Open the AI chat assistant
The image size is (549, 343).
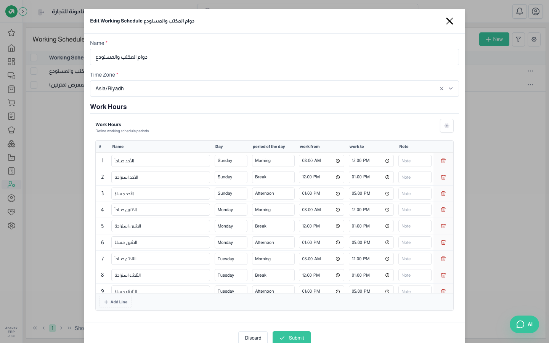[x=524, y=324]
